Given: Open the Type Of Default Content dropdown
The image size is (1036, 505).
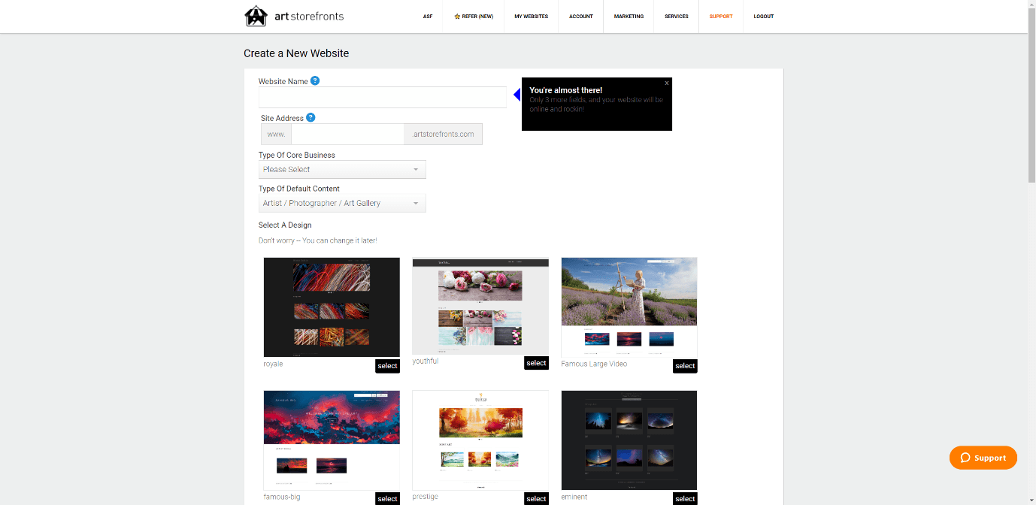Looking at the screenshot, I should pos(342,203).
